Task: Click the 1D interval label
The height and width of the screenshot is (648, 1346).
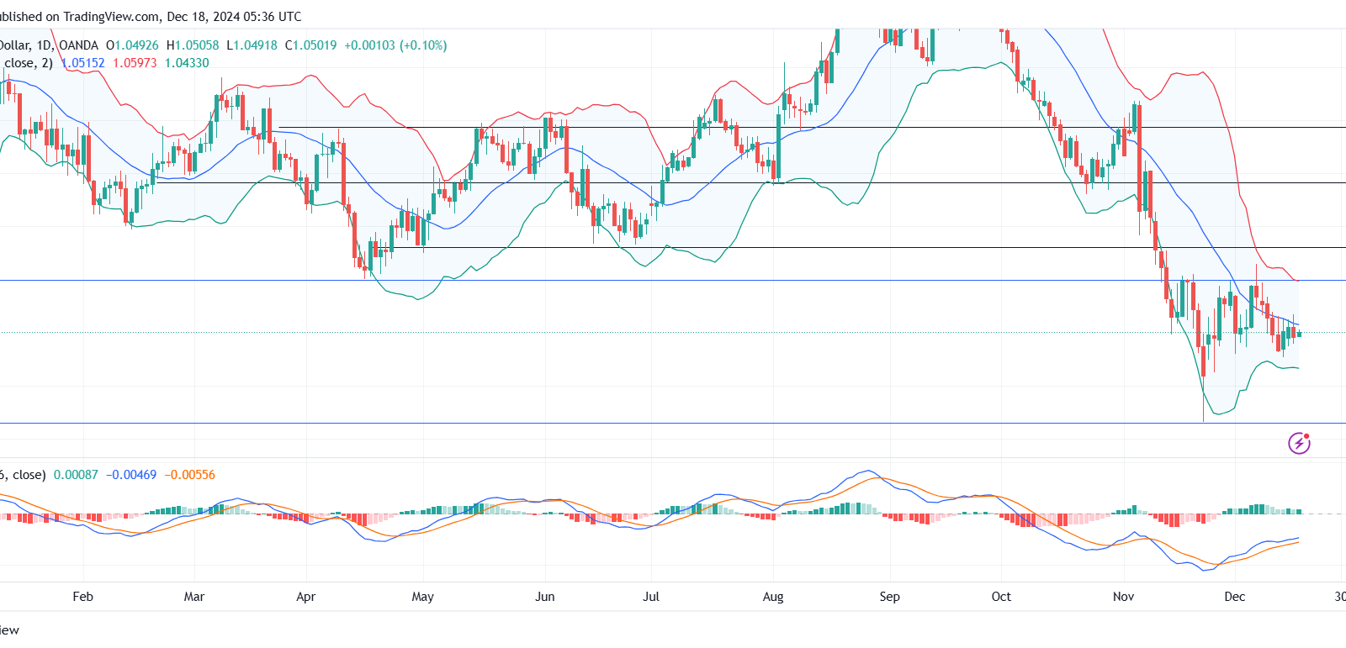Action: [x=44, y=45]
